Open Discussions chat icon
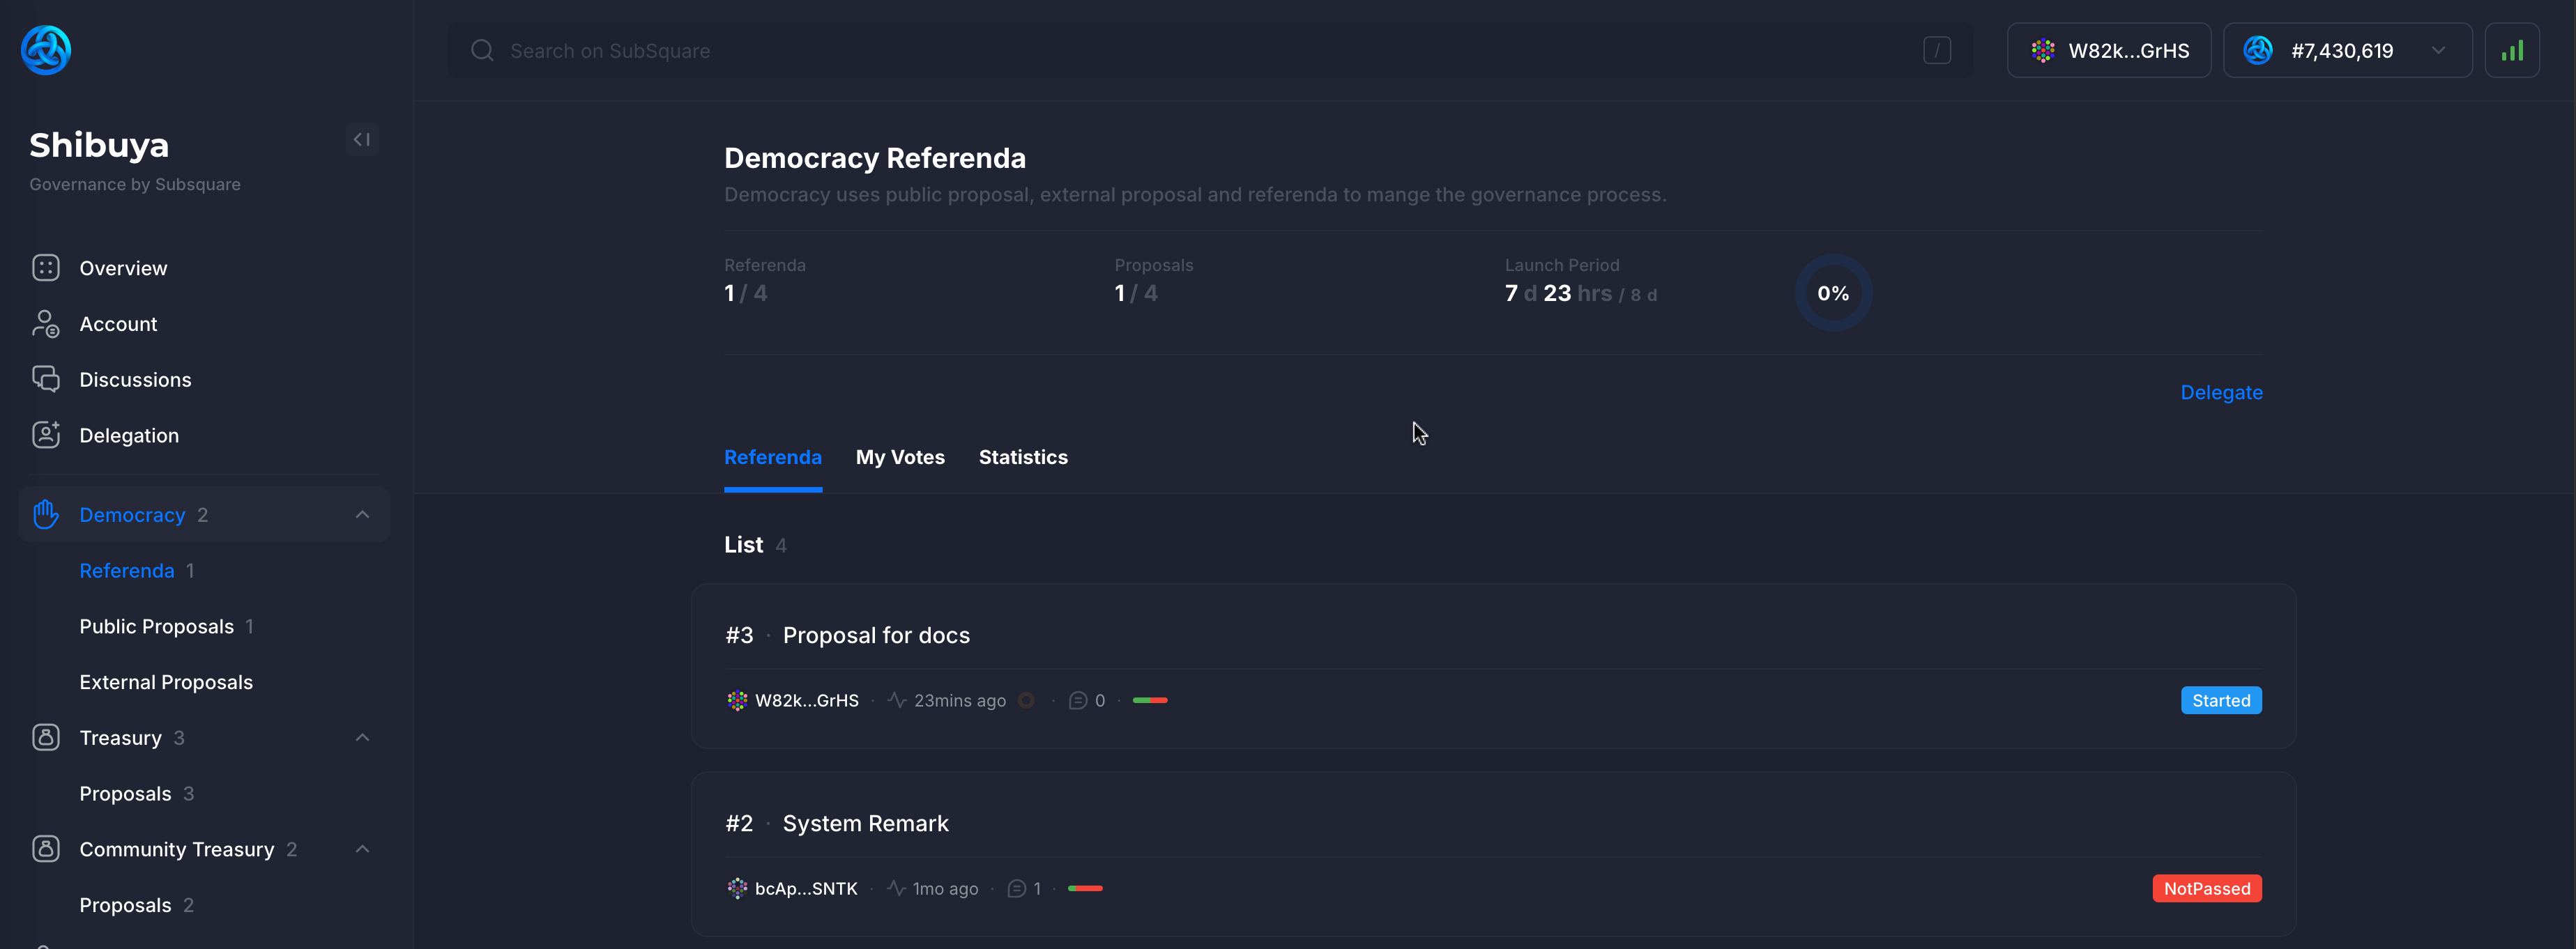Image resolution: width=2576 pixels, height=949 pixels. coord(46,380)
